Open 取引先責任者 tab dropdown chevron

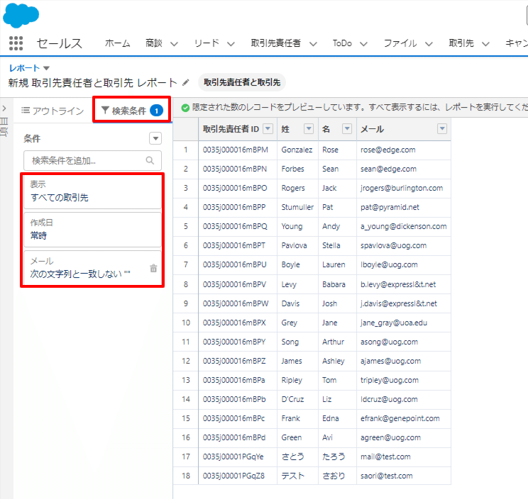tap(313, 44)
